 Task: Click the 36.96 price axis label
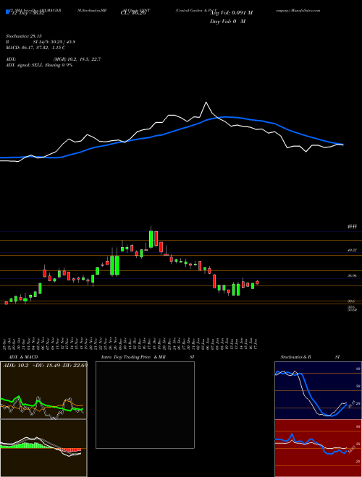[x=353, y=275]
